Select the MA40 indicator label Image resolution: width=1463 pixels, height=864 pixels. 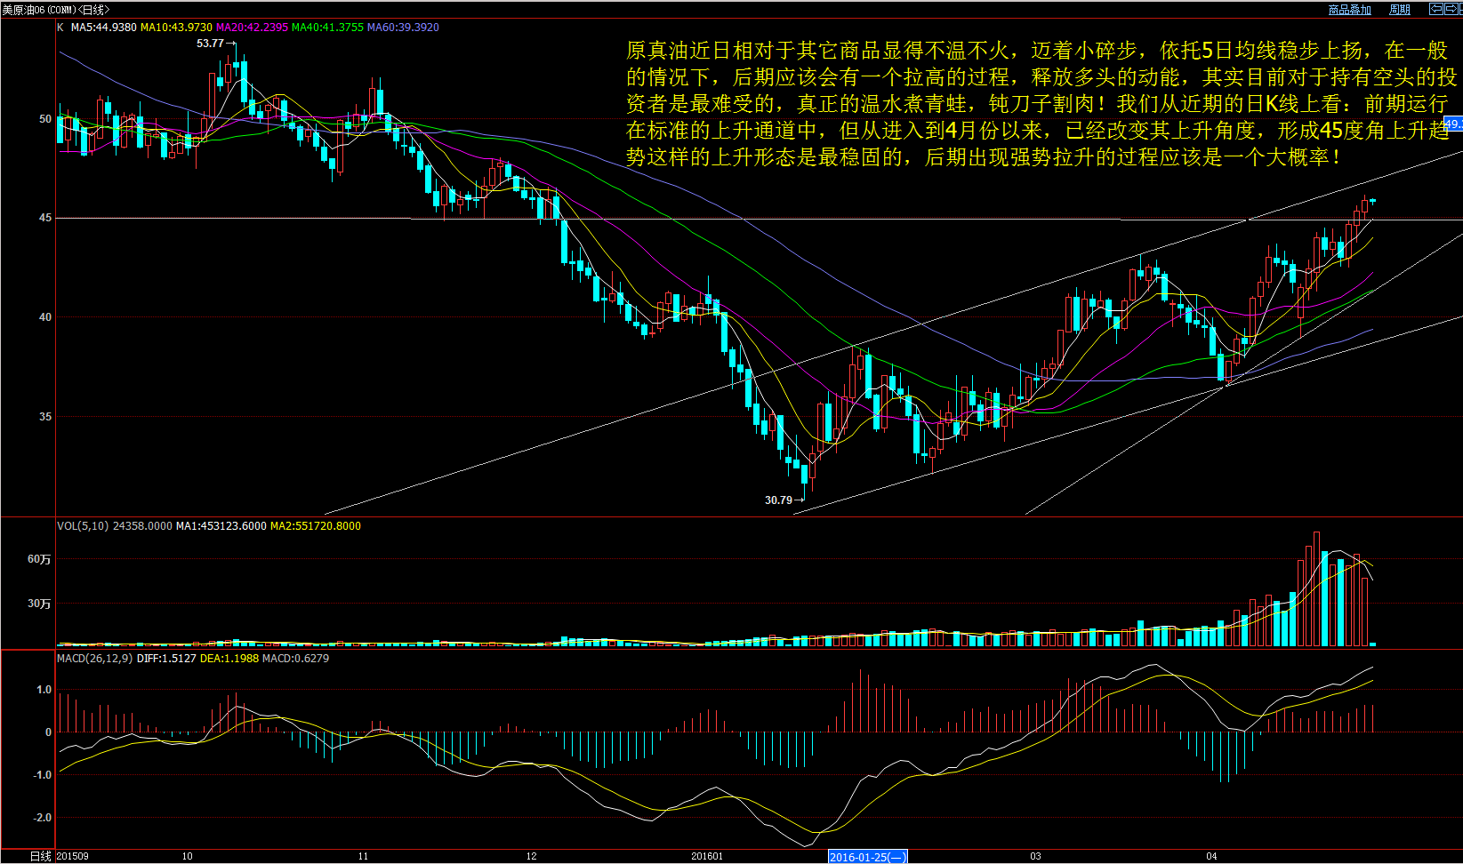[x=327, y=28]
